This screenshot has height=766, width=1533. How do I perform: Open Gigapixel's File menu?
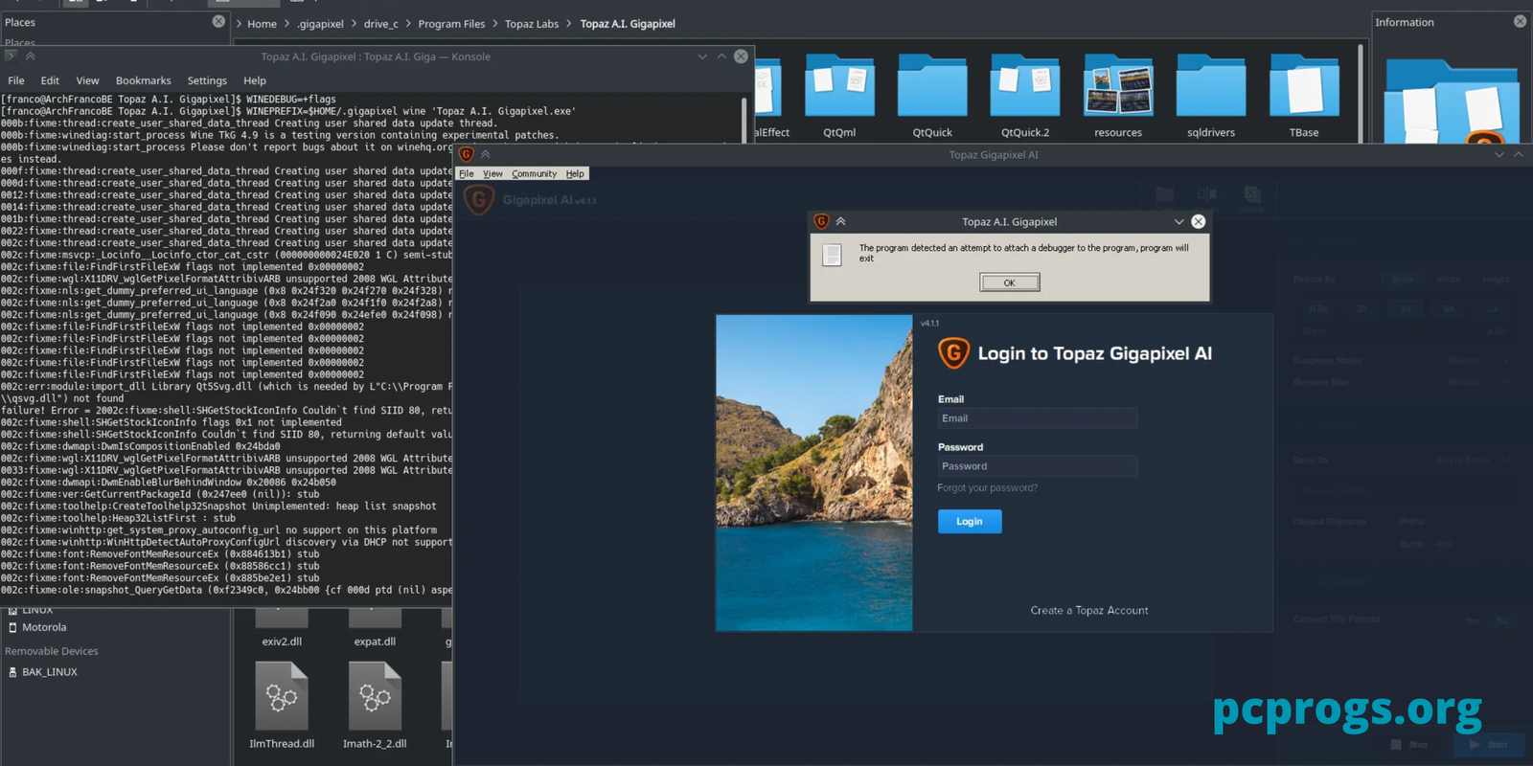(467, 173)
